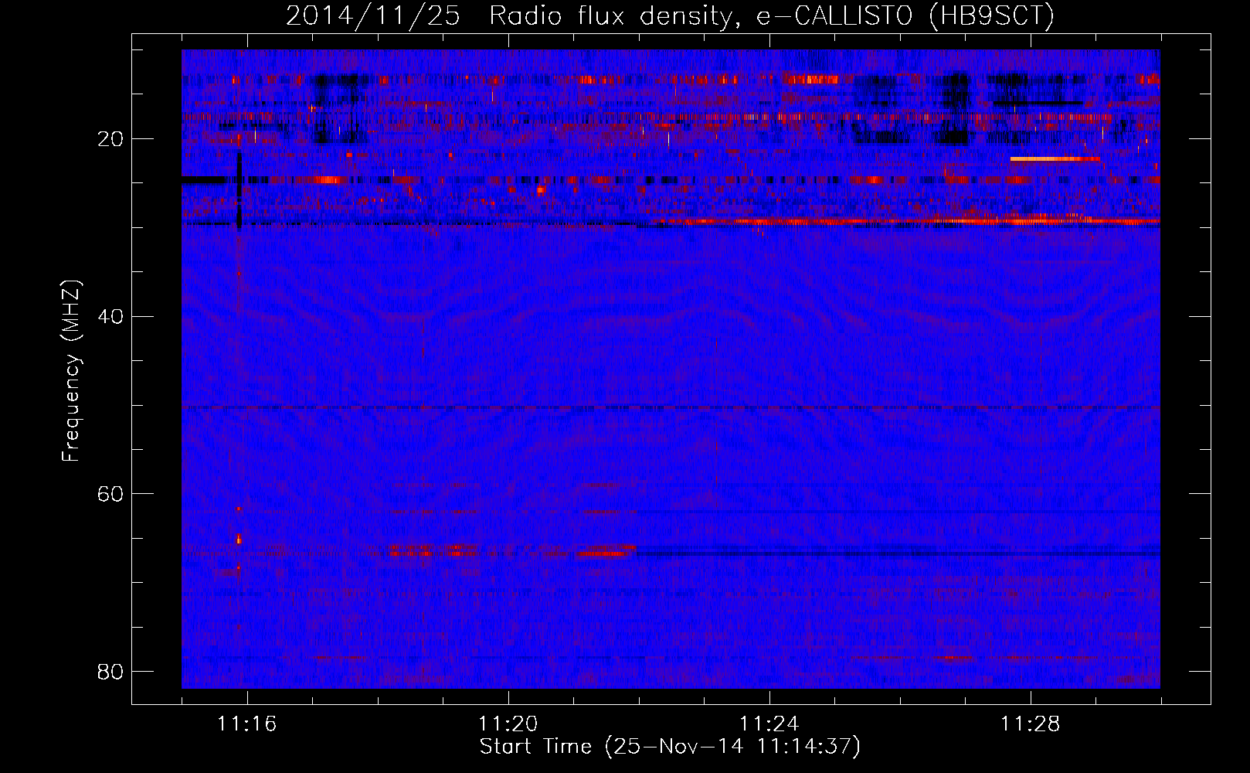Click the 80 MHz frequency tick label

pyautogui.click(x=111, y=670)
